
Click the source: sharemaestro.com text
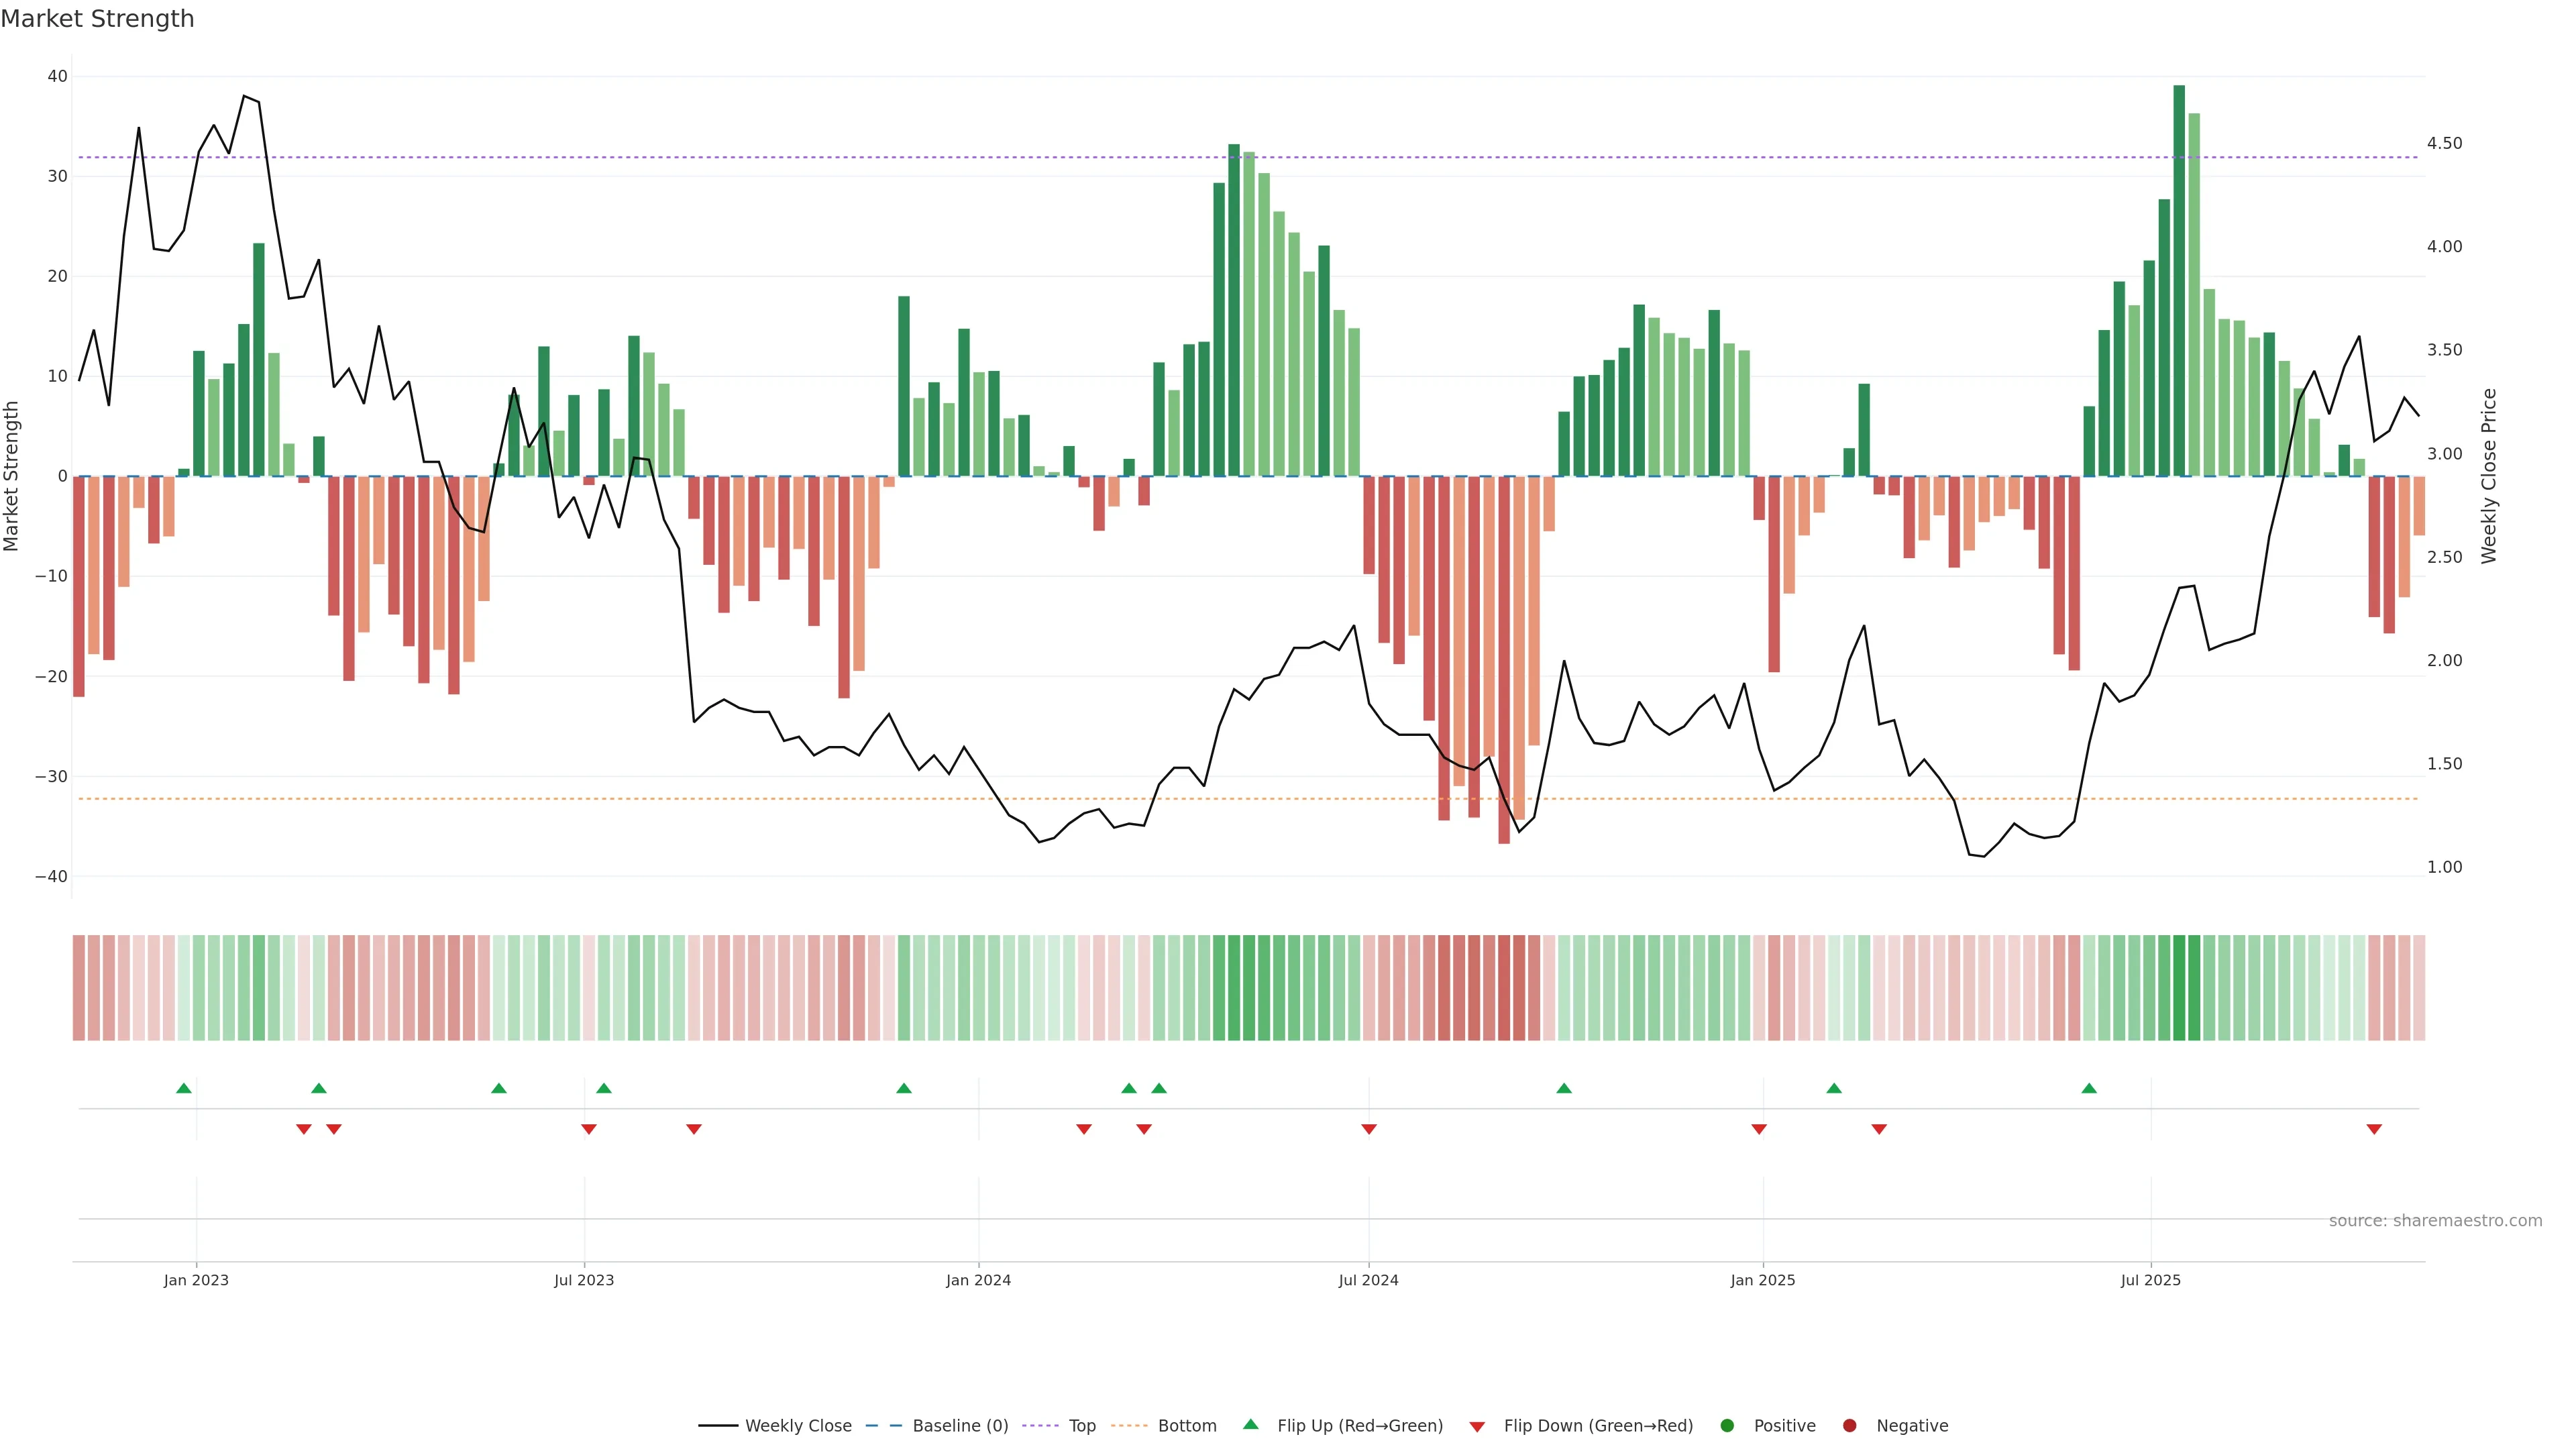pyautogui.click(x=2435, y=1221)
